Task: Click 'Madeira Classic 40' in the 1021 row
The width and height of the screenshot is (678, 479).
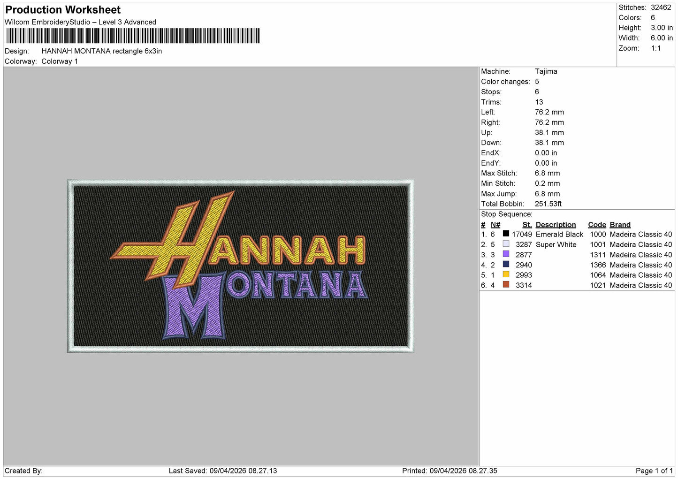Action: point(641,285)
